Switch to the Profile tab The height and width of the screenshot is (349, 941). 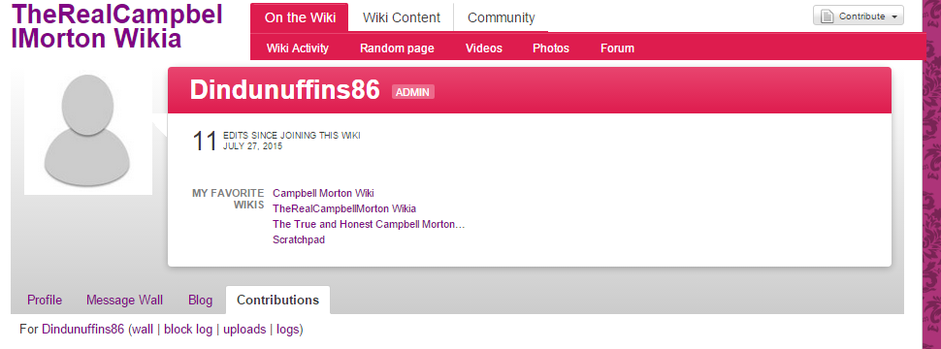[45, 300]
